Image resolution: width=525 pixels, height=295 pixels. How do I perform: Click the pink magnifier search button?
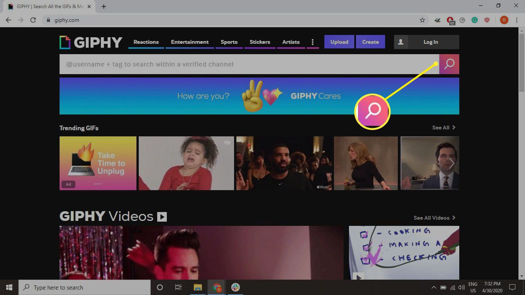(449, 64)
